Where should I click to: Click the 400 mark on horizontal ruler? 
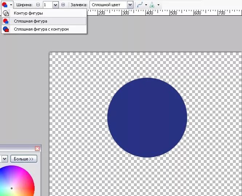pyautogui.click(x=150, y=13)
